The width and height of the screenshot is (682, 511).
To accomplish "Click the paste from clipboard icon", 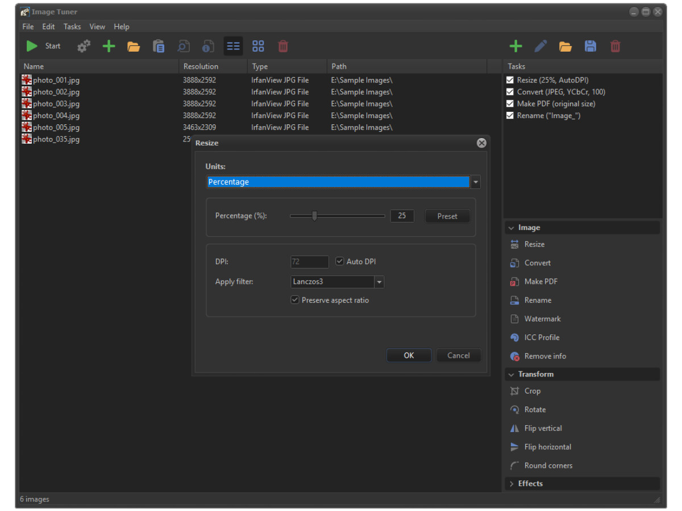I will (159, 46).
